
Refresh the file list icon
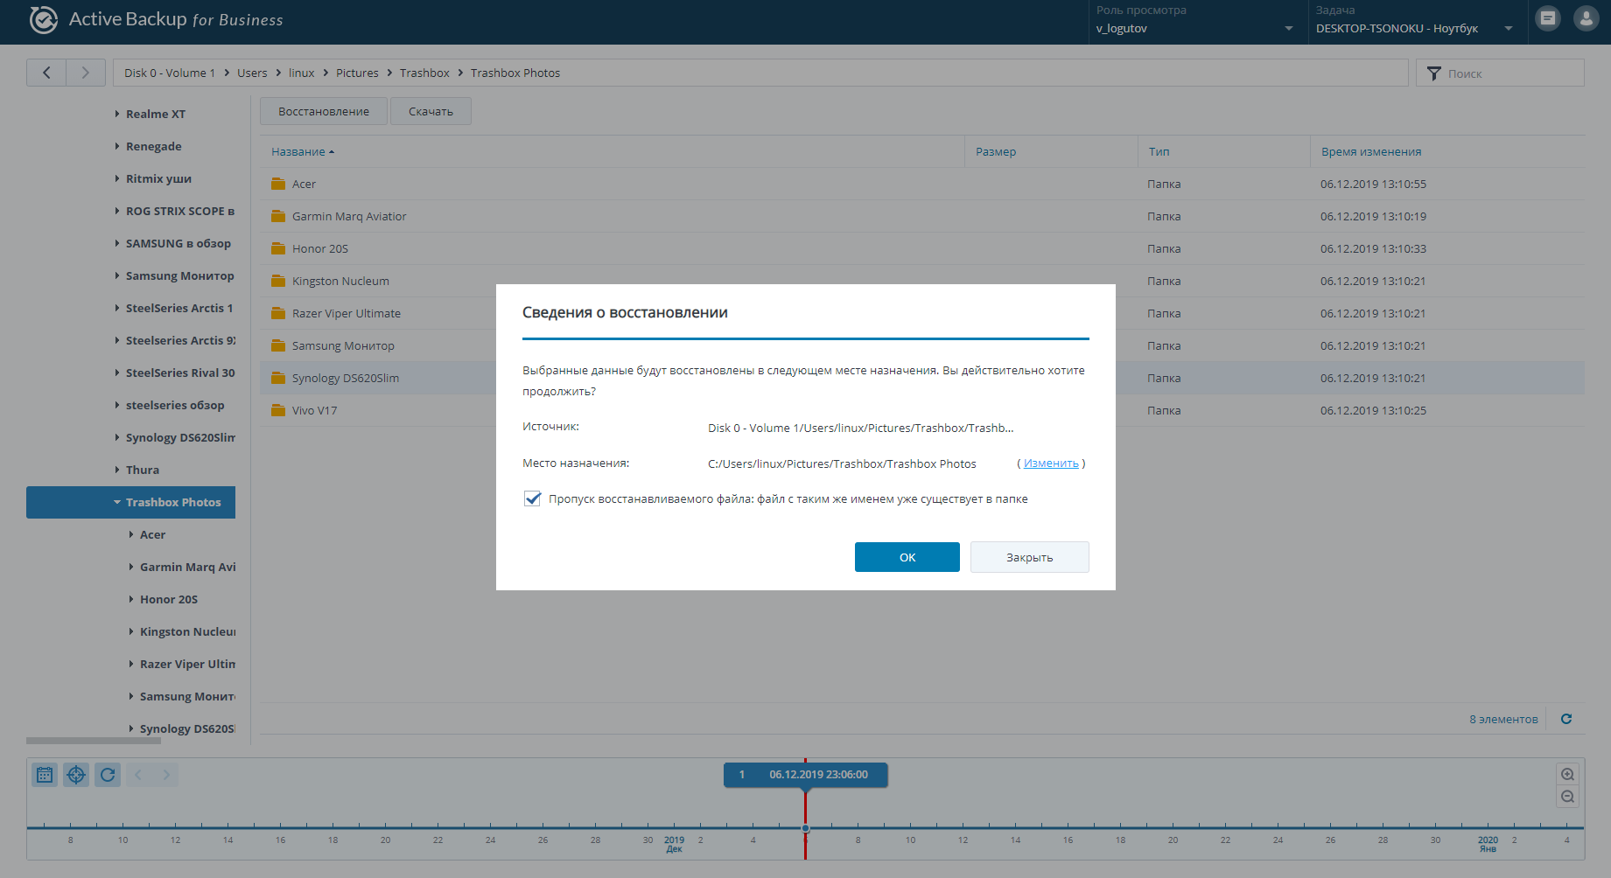tap(1566, 719)
